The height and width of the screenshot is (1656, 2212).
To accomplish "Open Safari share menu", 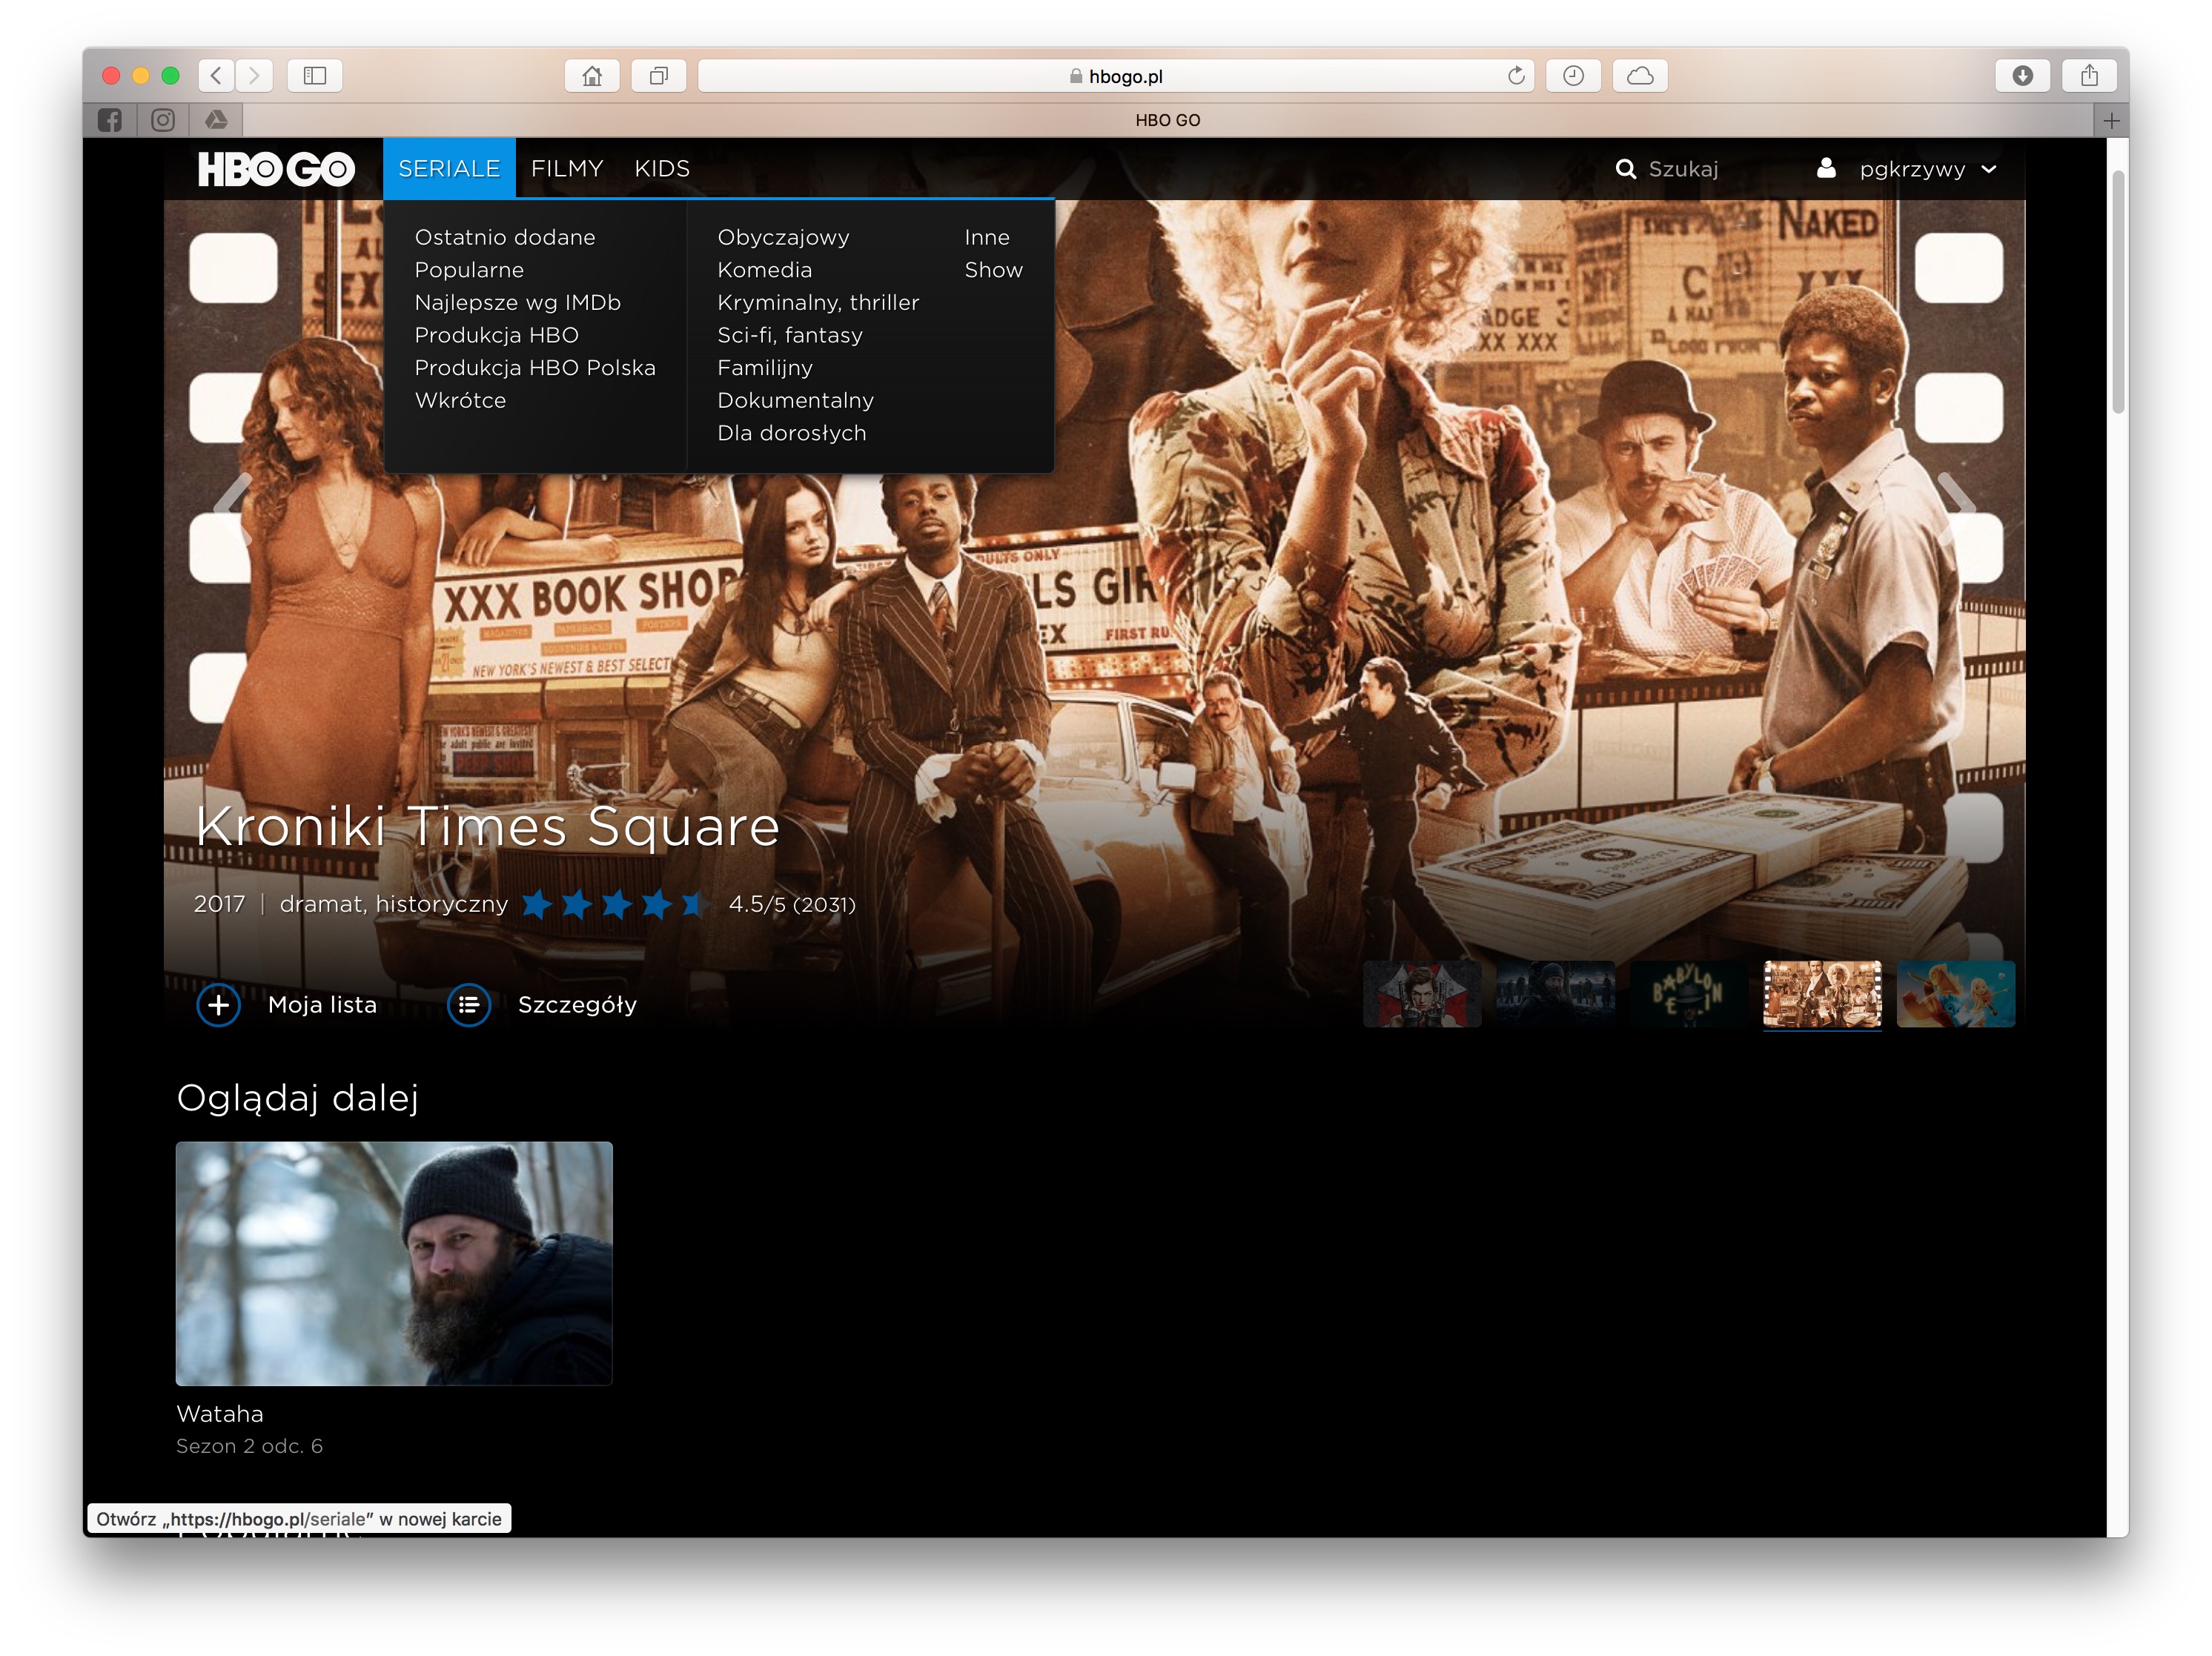I will click(x=2089, y=76).
